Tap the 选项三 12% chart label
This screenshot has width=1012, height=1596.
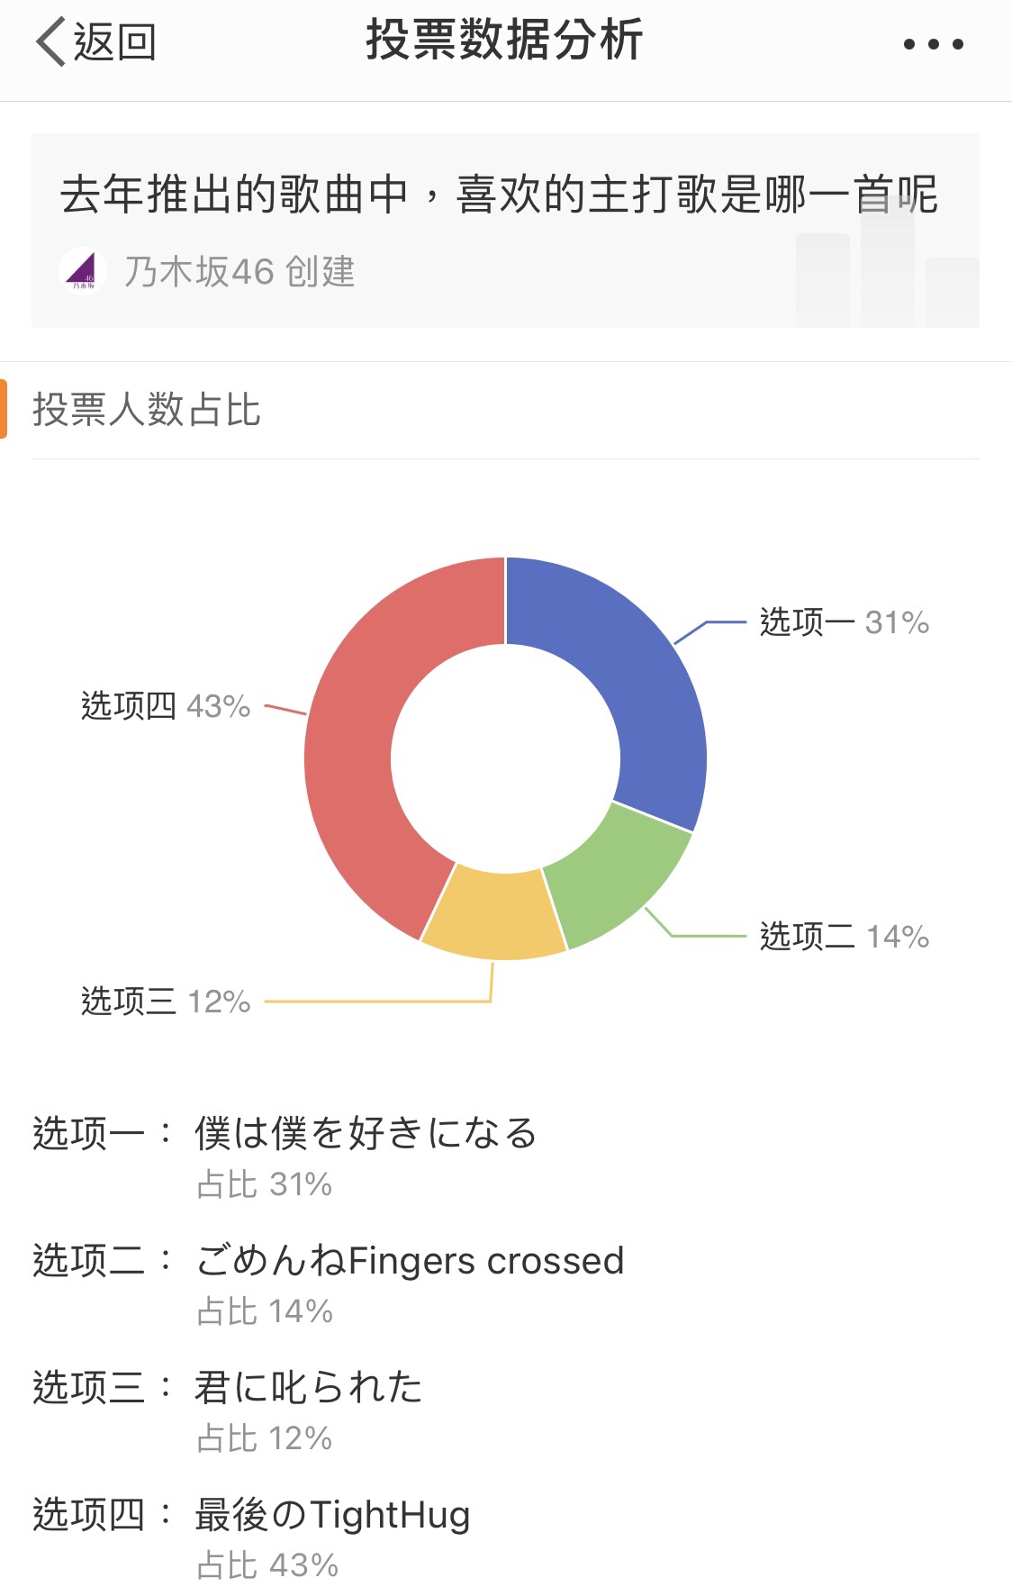(166, 1002)
